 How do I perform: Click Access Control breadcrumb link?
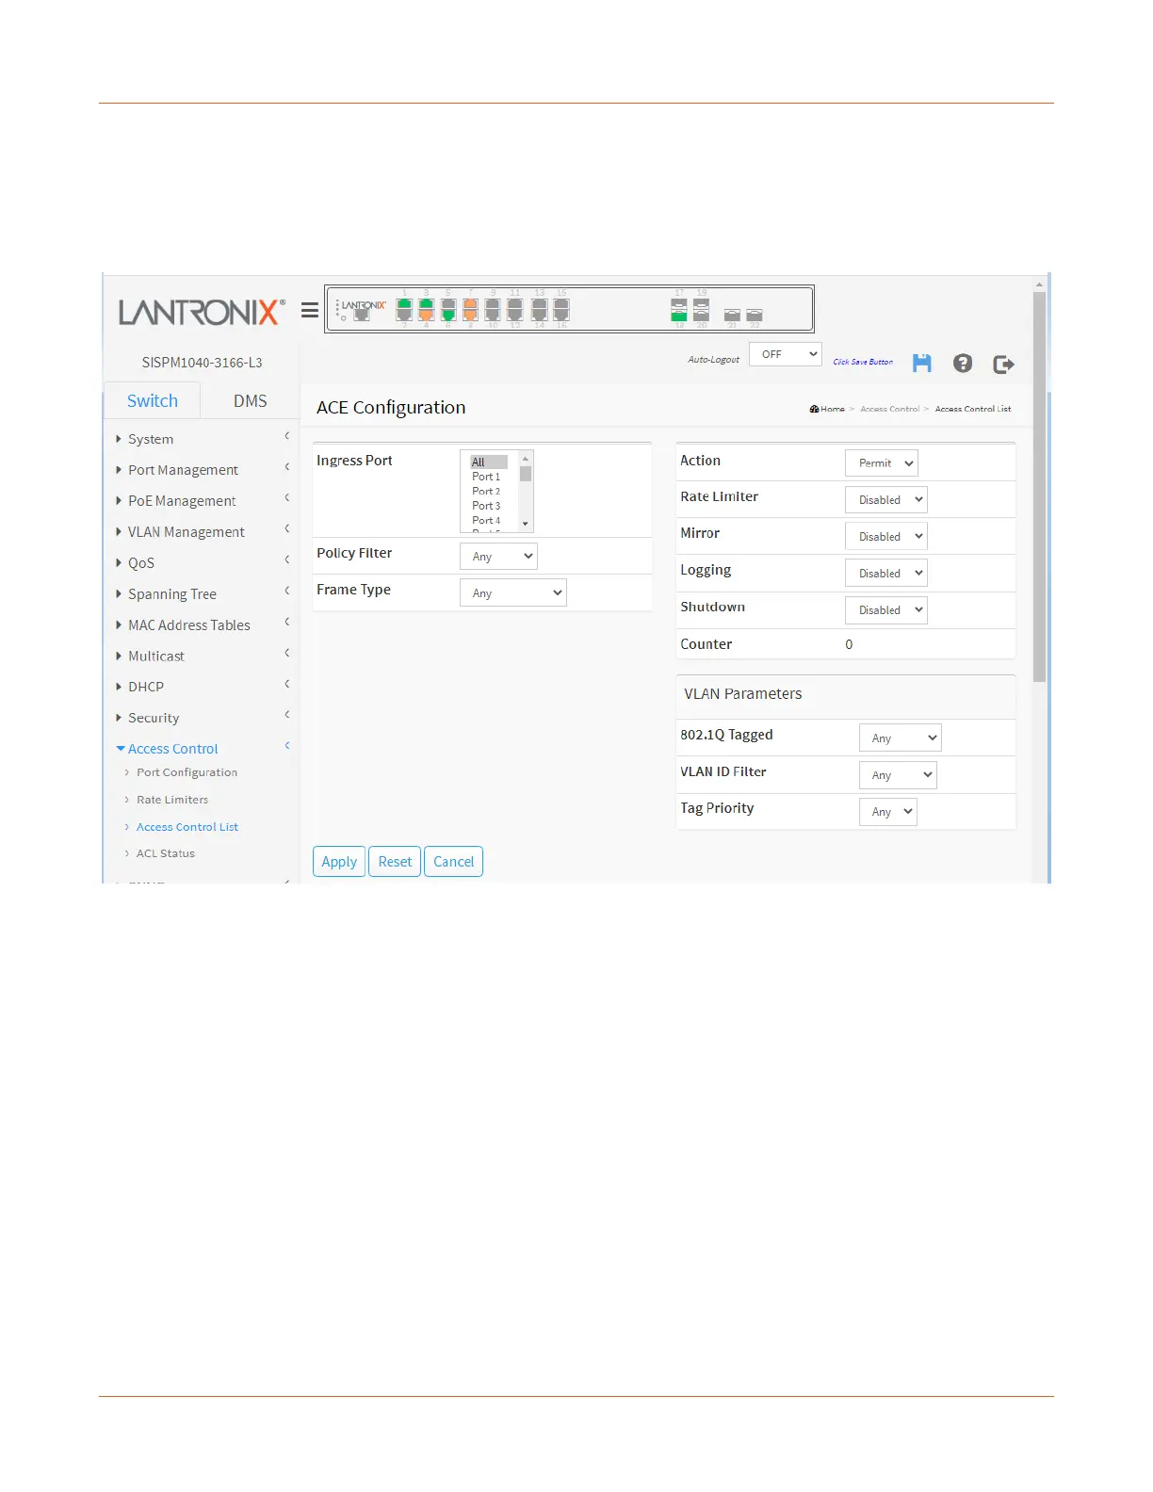click(889, 409)
